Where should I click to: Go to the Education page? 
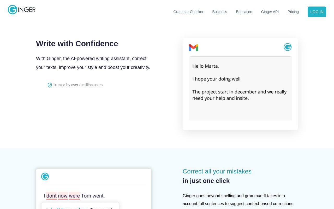pos(244,12)
